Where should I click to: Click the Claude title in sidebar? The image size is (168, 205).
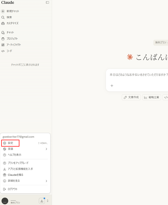(x=8, y=3)
